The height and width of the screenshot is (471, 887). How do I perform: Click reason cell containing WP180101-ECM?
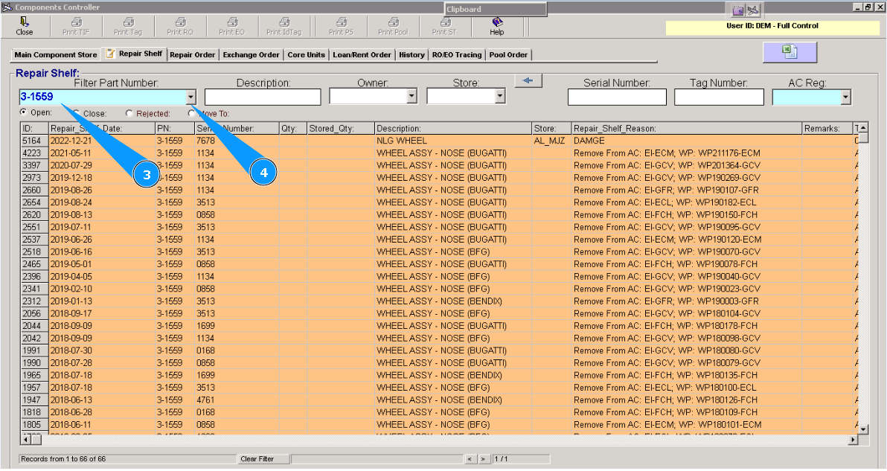pyautogui.click(x=686, y=425)
